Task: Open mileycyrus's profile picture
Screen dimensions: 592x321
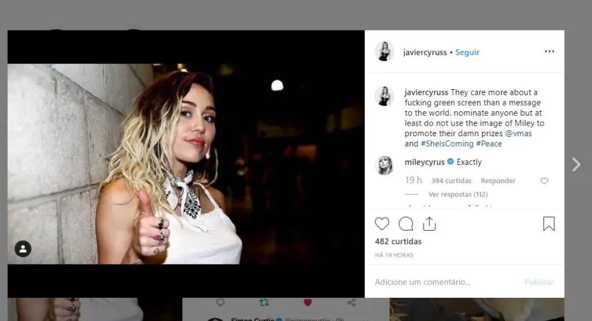Action: tap(384, 165)
